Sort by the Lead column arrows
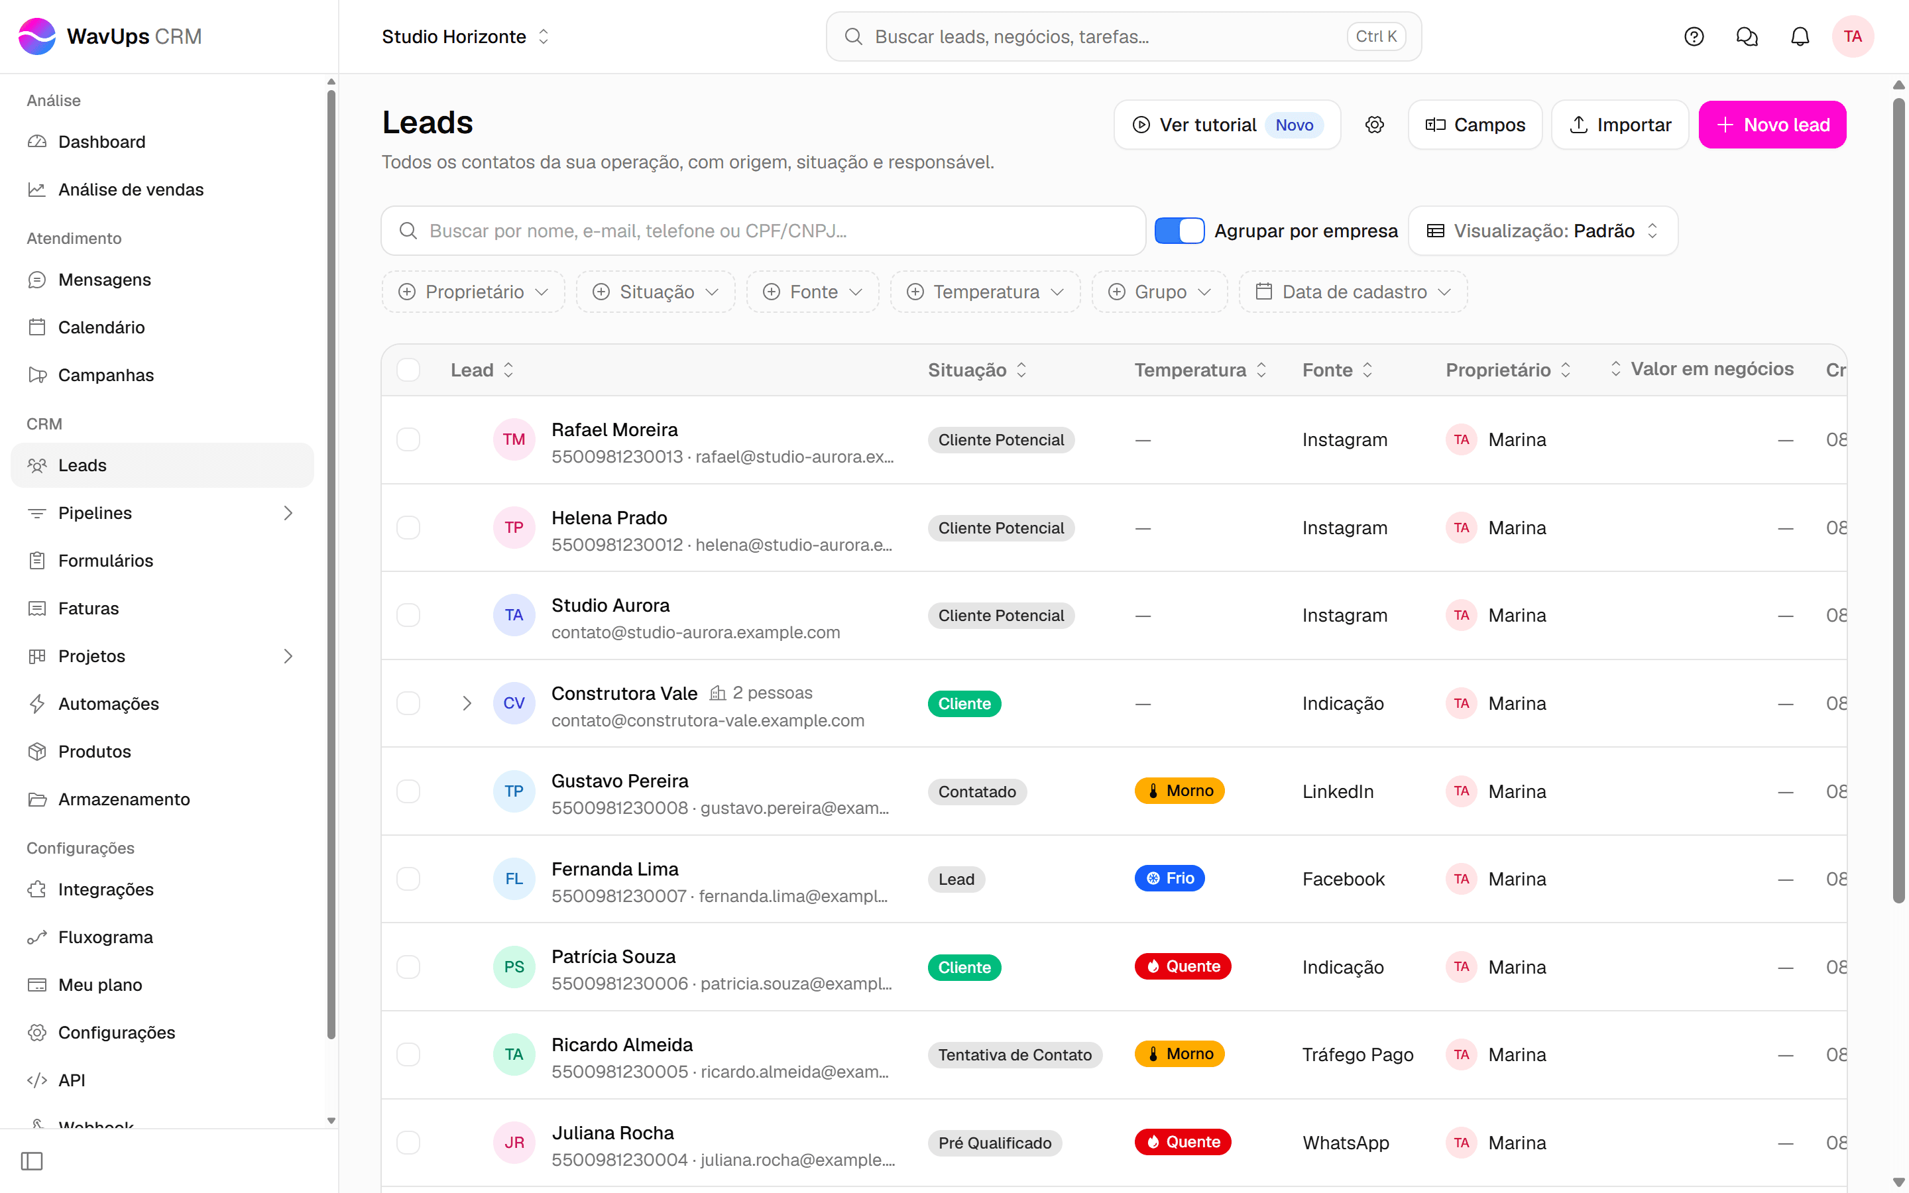 508,370
